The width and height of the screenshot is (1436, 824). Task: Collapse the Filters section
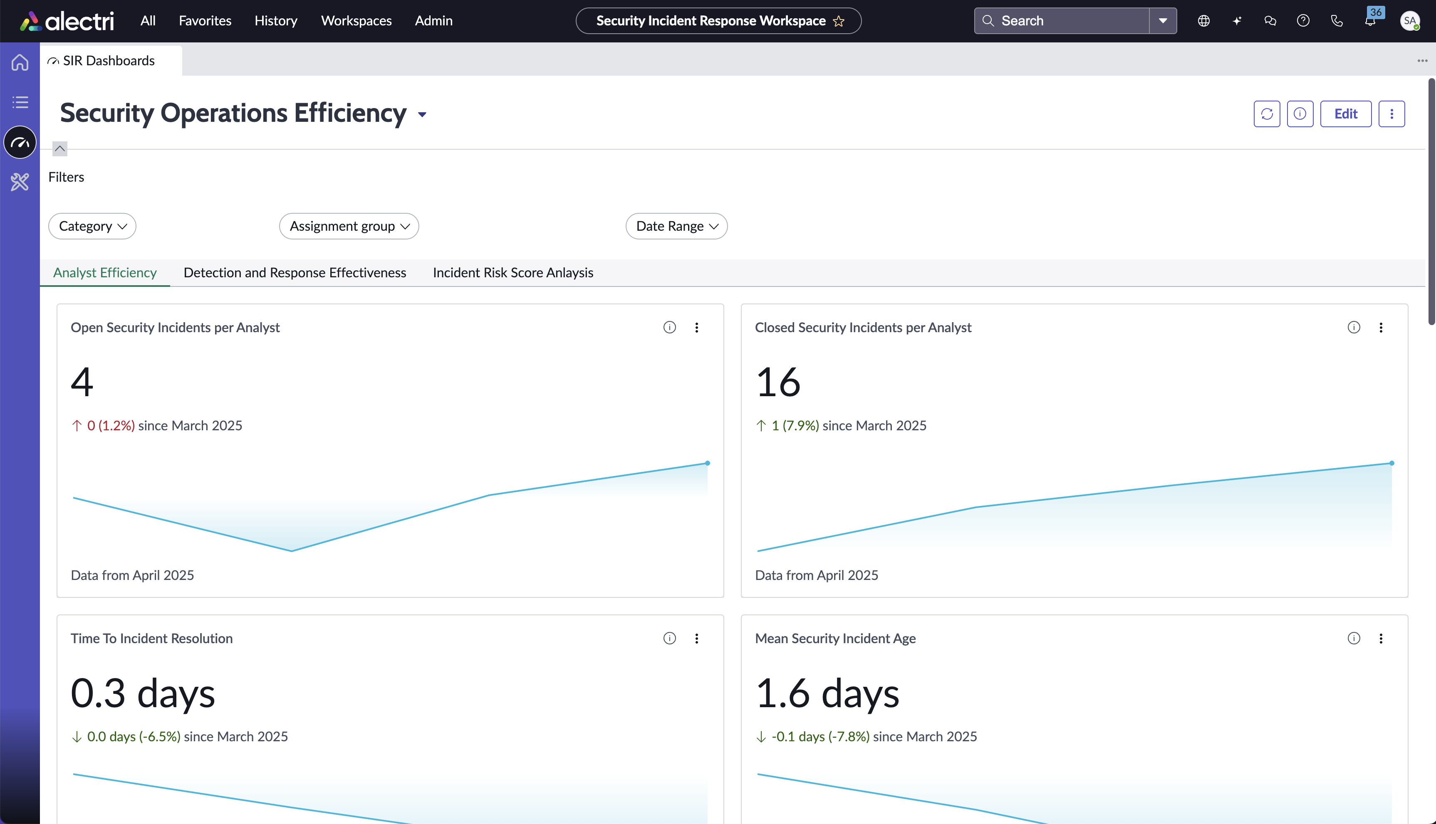point(59,149)
